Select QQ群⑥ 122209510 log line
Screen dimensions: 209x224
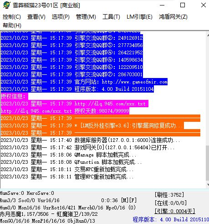click(71, 67)
